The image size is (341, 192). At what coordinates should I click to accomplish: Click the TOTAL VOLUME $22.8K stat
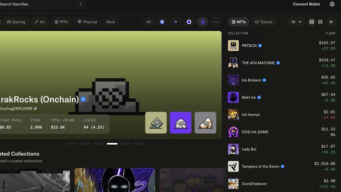tap(63, 124)
